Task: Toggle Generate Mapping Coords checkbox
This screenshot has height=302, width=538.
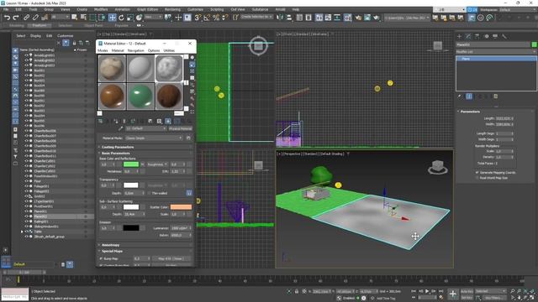Action: 477,173
